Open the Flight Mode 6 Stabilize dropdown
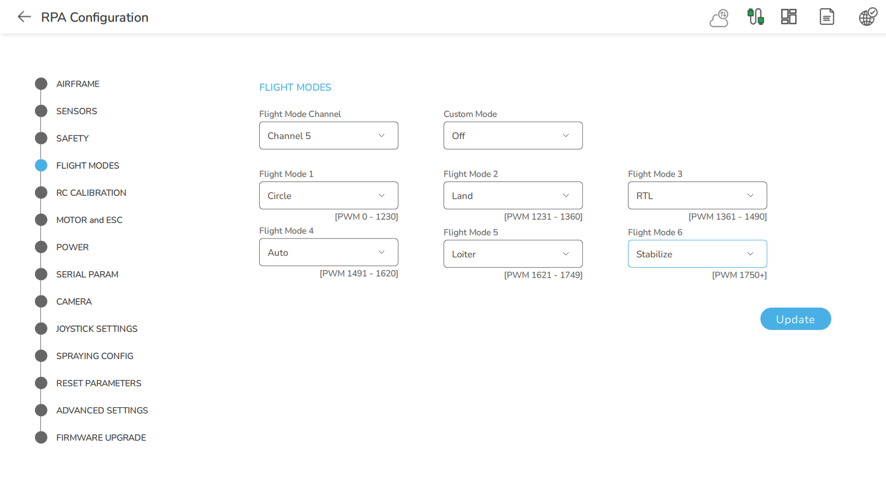The width and height of the screenshot is (886, 498). (697, 254)
